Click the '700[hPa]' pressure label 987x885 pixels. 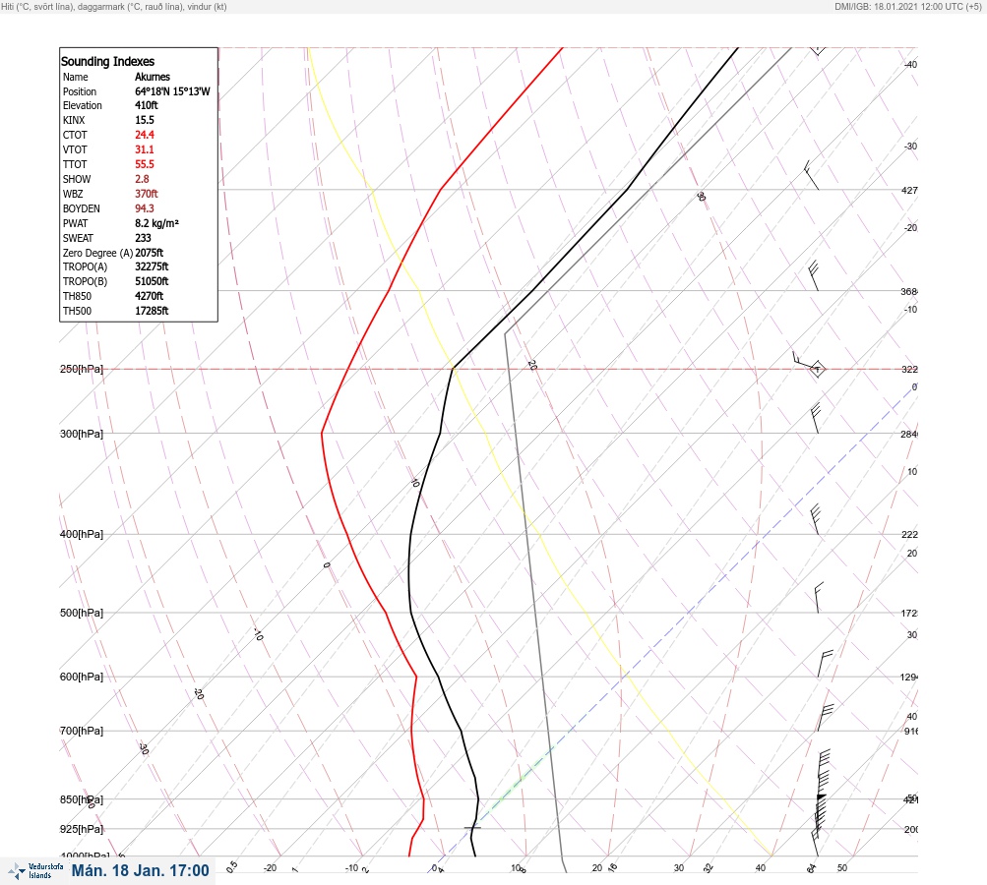[82, 731]
